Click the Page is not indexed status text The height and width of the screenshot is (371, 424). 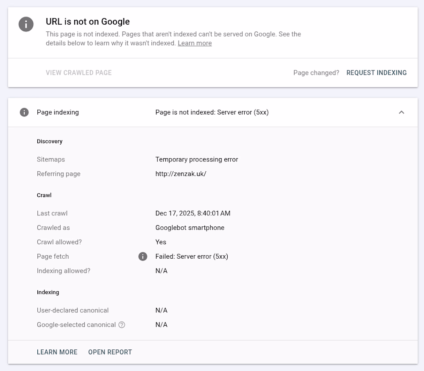[212, 112]
